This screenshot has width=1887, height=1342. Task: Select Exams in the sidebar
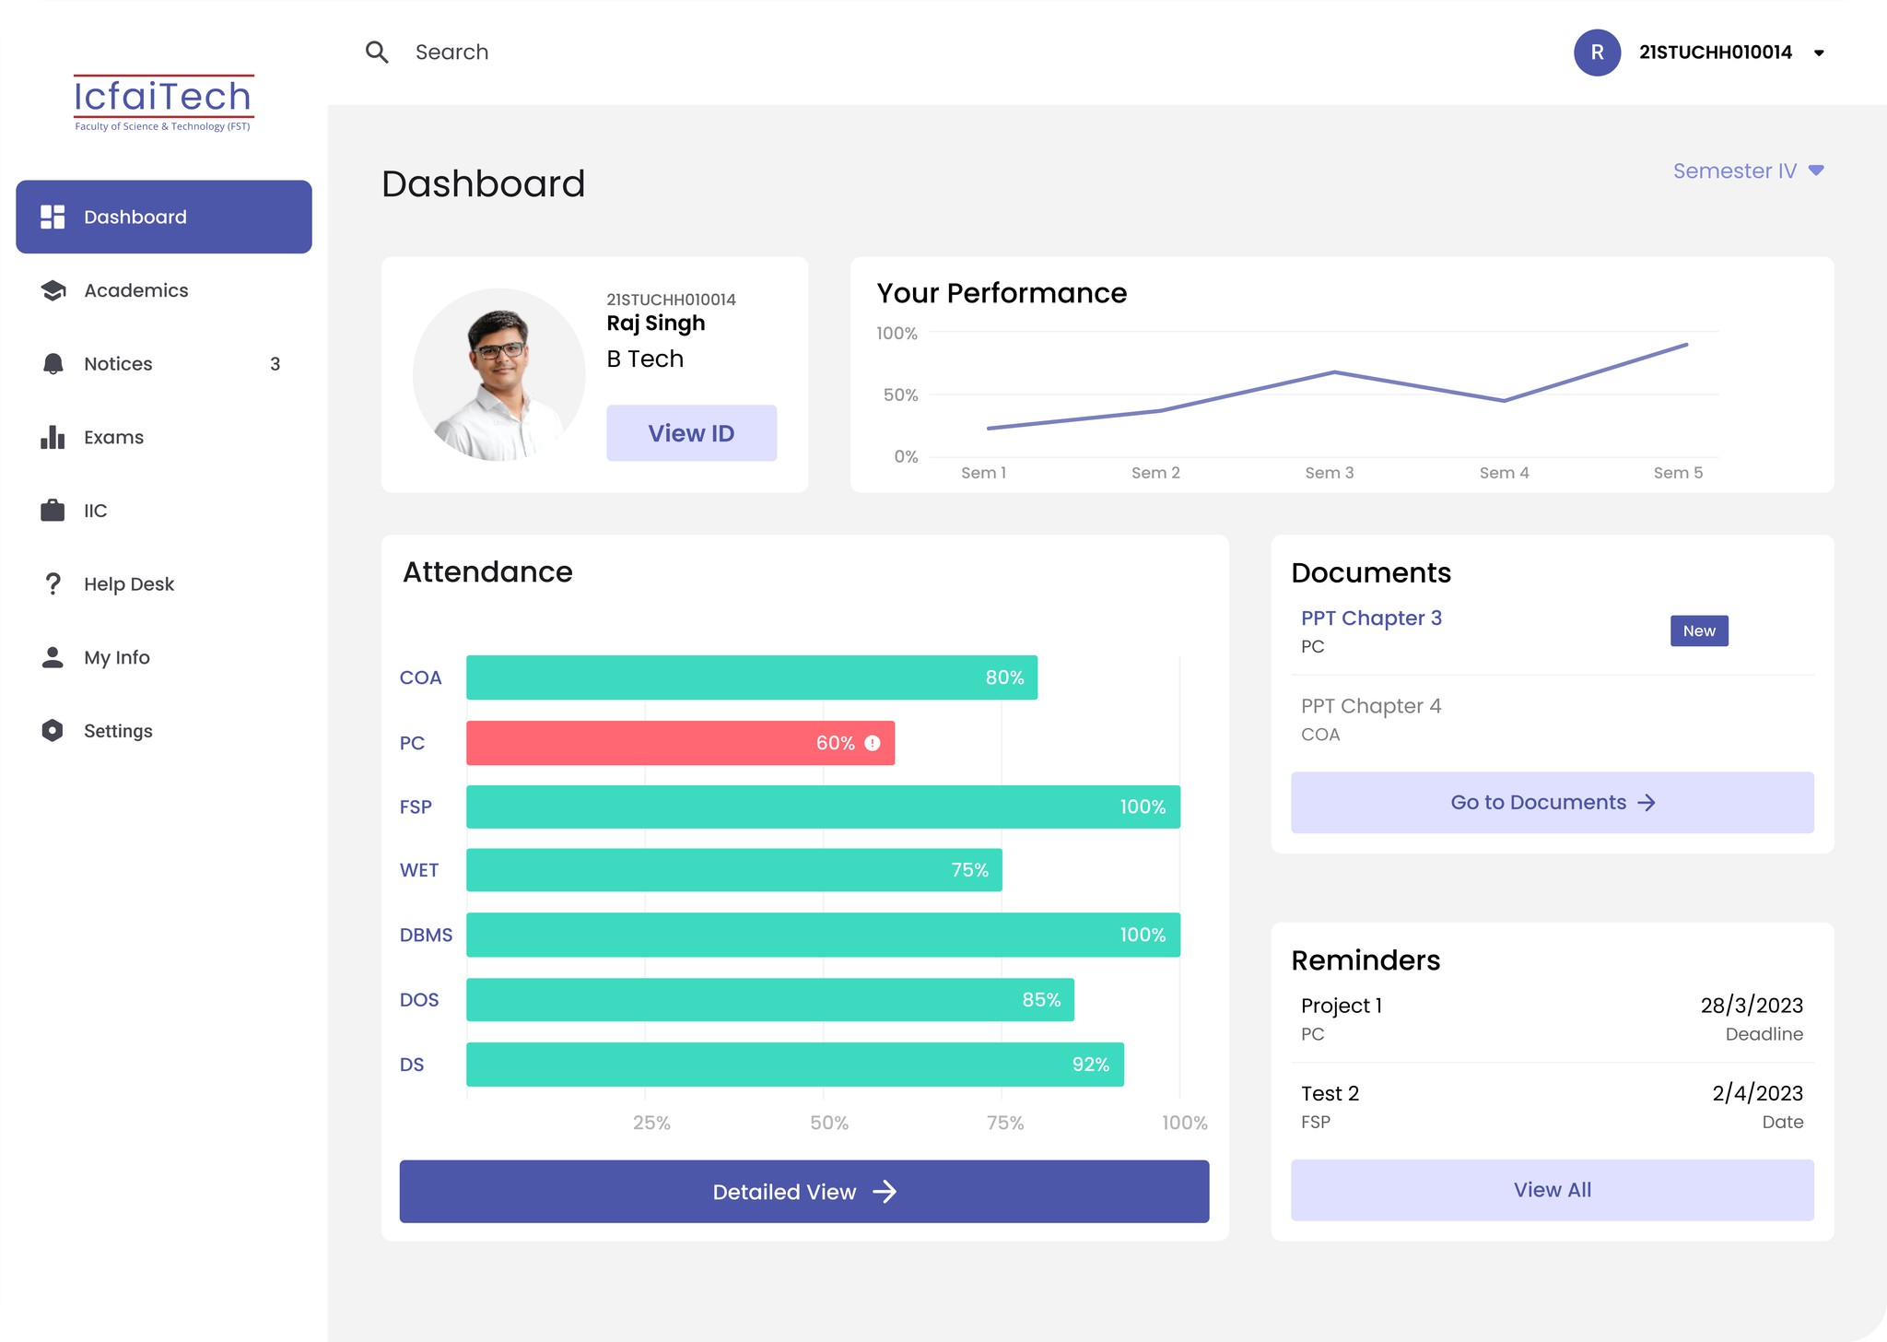coord(164,437)
